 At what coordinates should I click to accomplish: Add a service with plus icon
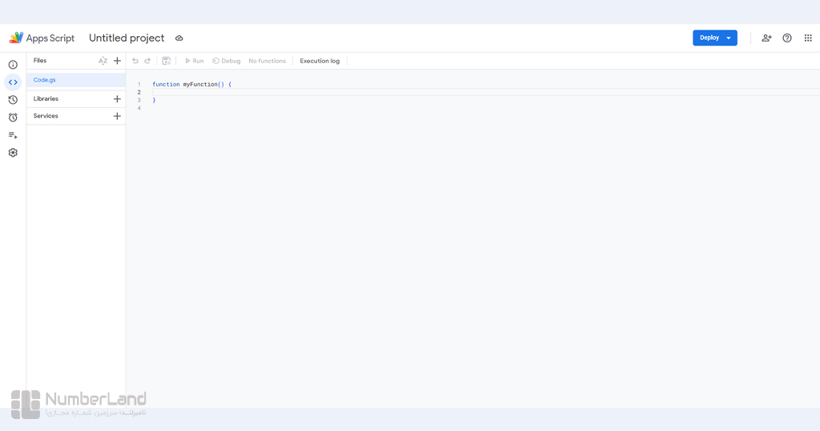(x=117, y=116)
